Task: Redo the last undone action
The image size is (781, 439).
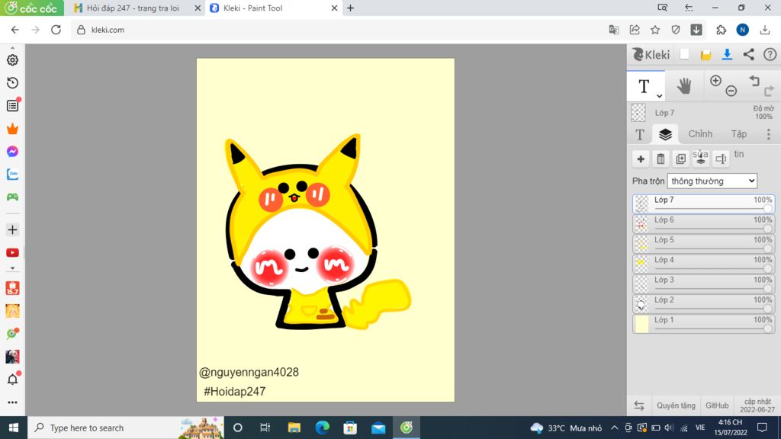Action: click(770, 91)
